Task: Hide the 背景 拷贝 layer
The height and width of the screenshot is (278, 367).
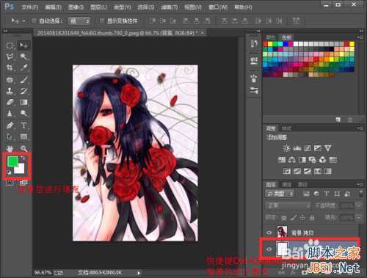Action: tap(269, 233)
